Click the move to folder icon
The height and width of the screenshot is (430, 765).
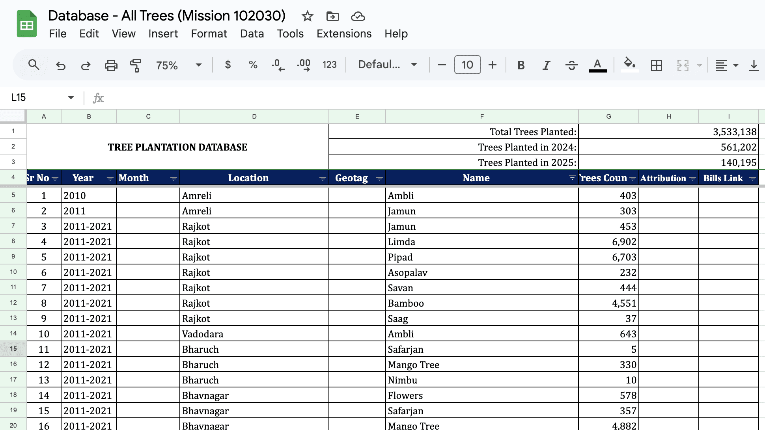pyautogui.click(x=332, y=16)
